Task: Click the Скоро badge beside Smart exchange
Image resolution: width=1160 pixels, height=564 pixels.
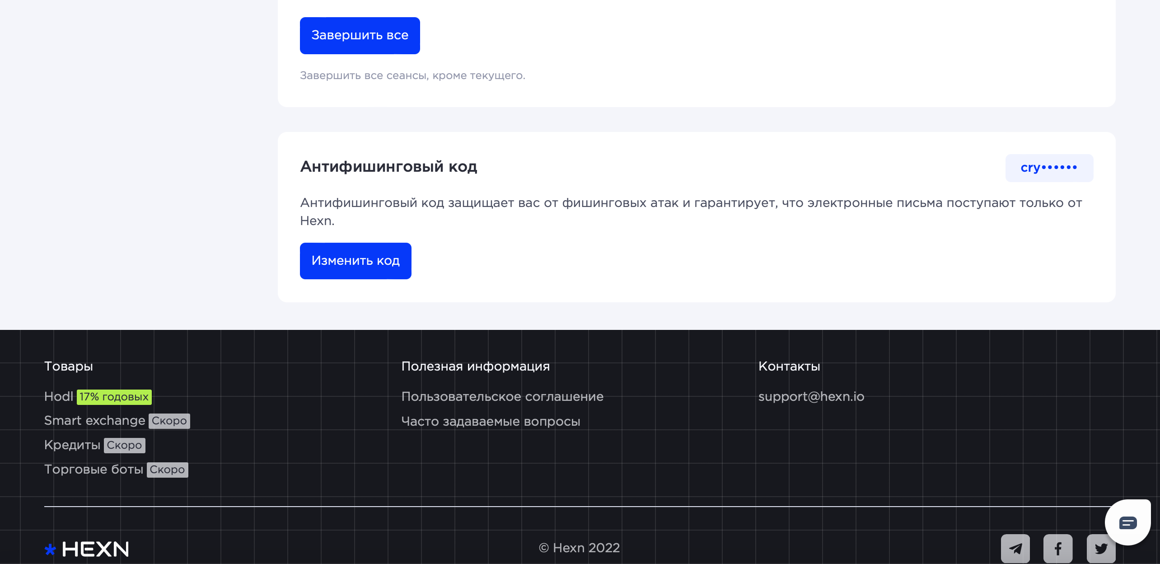Action: point(169,421)
